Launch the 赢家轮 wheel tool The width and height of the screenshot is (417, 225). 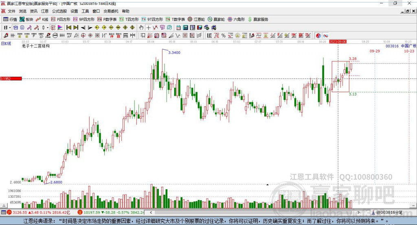click(216, 19)
